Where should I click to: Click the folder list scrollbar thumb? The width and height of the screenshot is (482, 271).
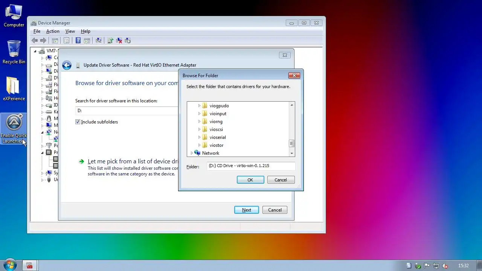click(x=291, y=144)
